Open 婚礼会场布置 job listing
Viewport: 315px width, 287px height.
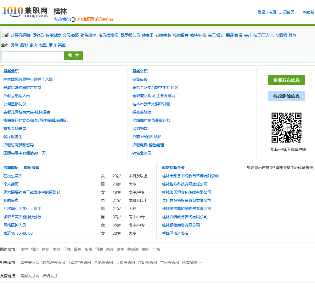(15, 128)
